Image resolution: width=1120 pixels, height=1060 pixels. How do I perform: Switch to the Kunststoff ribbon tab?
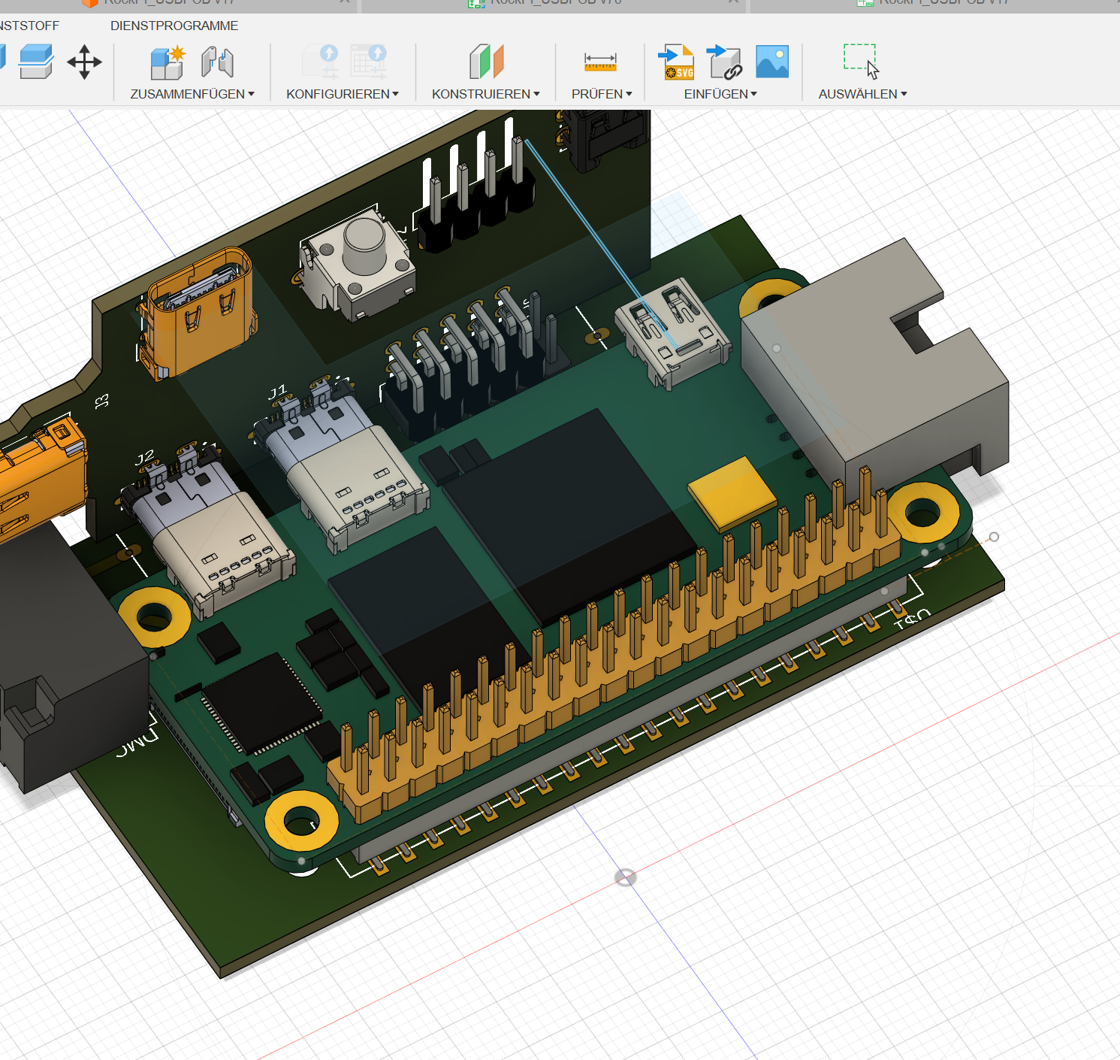29,26
